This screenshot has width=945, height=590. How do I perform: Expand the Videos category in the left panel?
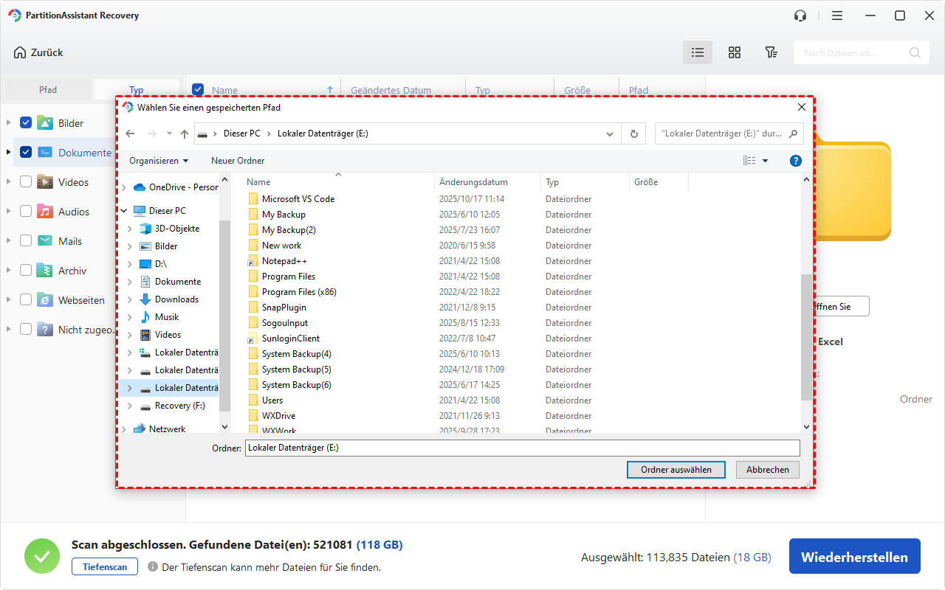9,182
